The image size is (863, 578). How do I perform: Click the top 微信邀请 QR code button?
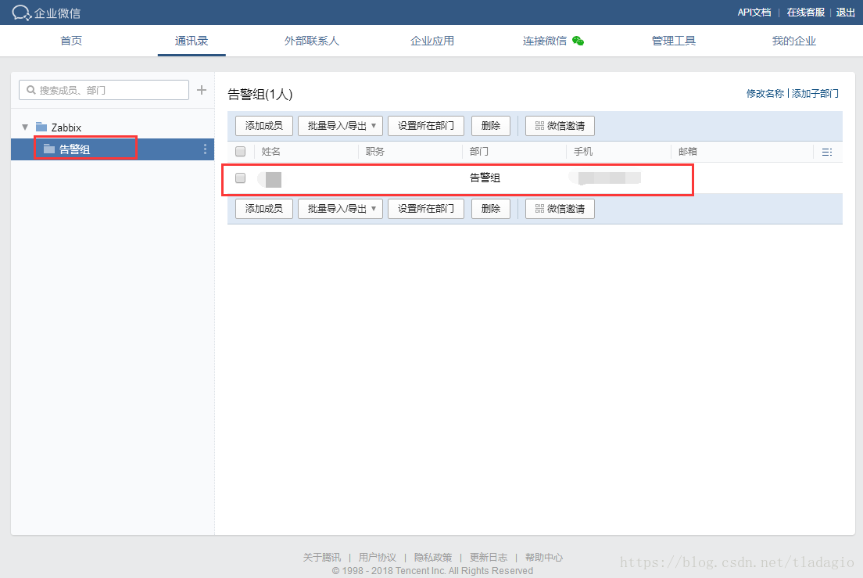(560, 126)
